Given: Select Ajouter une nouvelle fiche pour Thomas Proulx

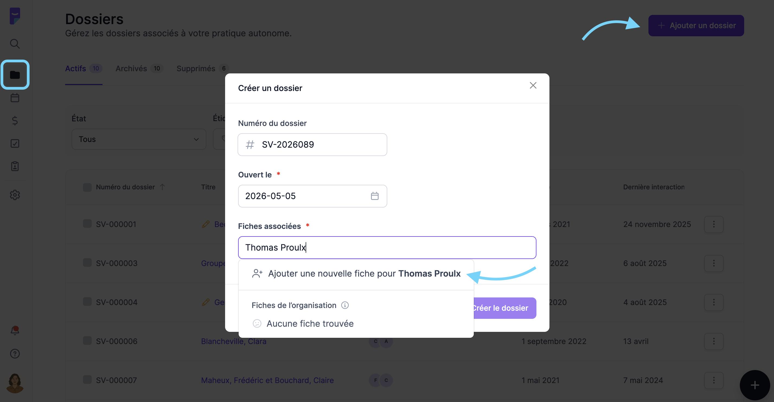Looking at the screenshot, I should [x=356, y=274].
